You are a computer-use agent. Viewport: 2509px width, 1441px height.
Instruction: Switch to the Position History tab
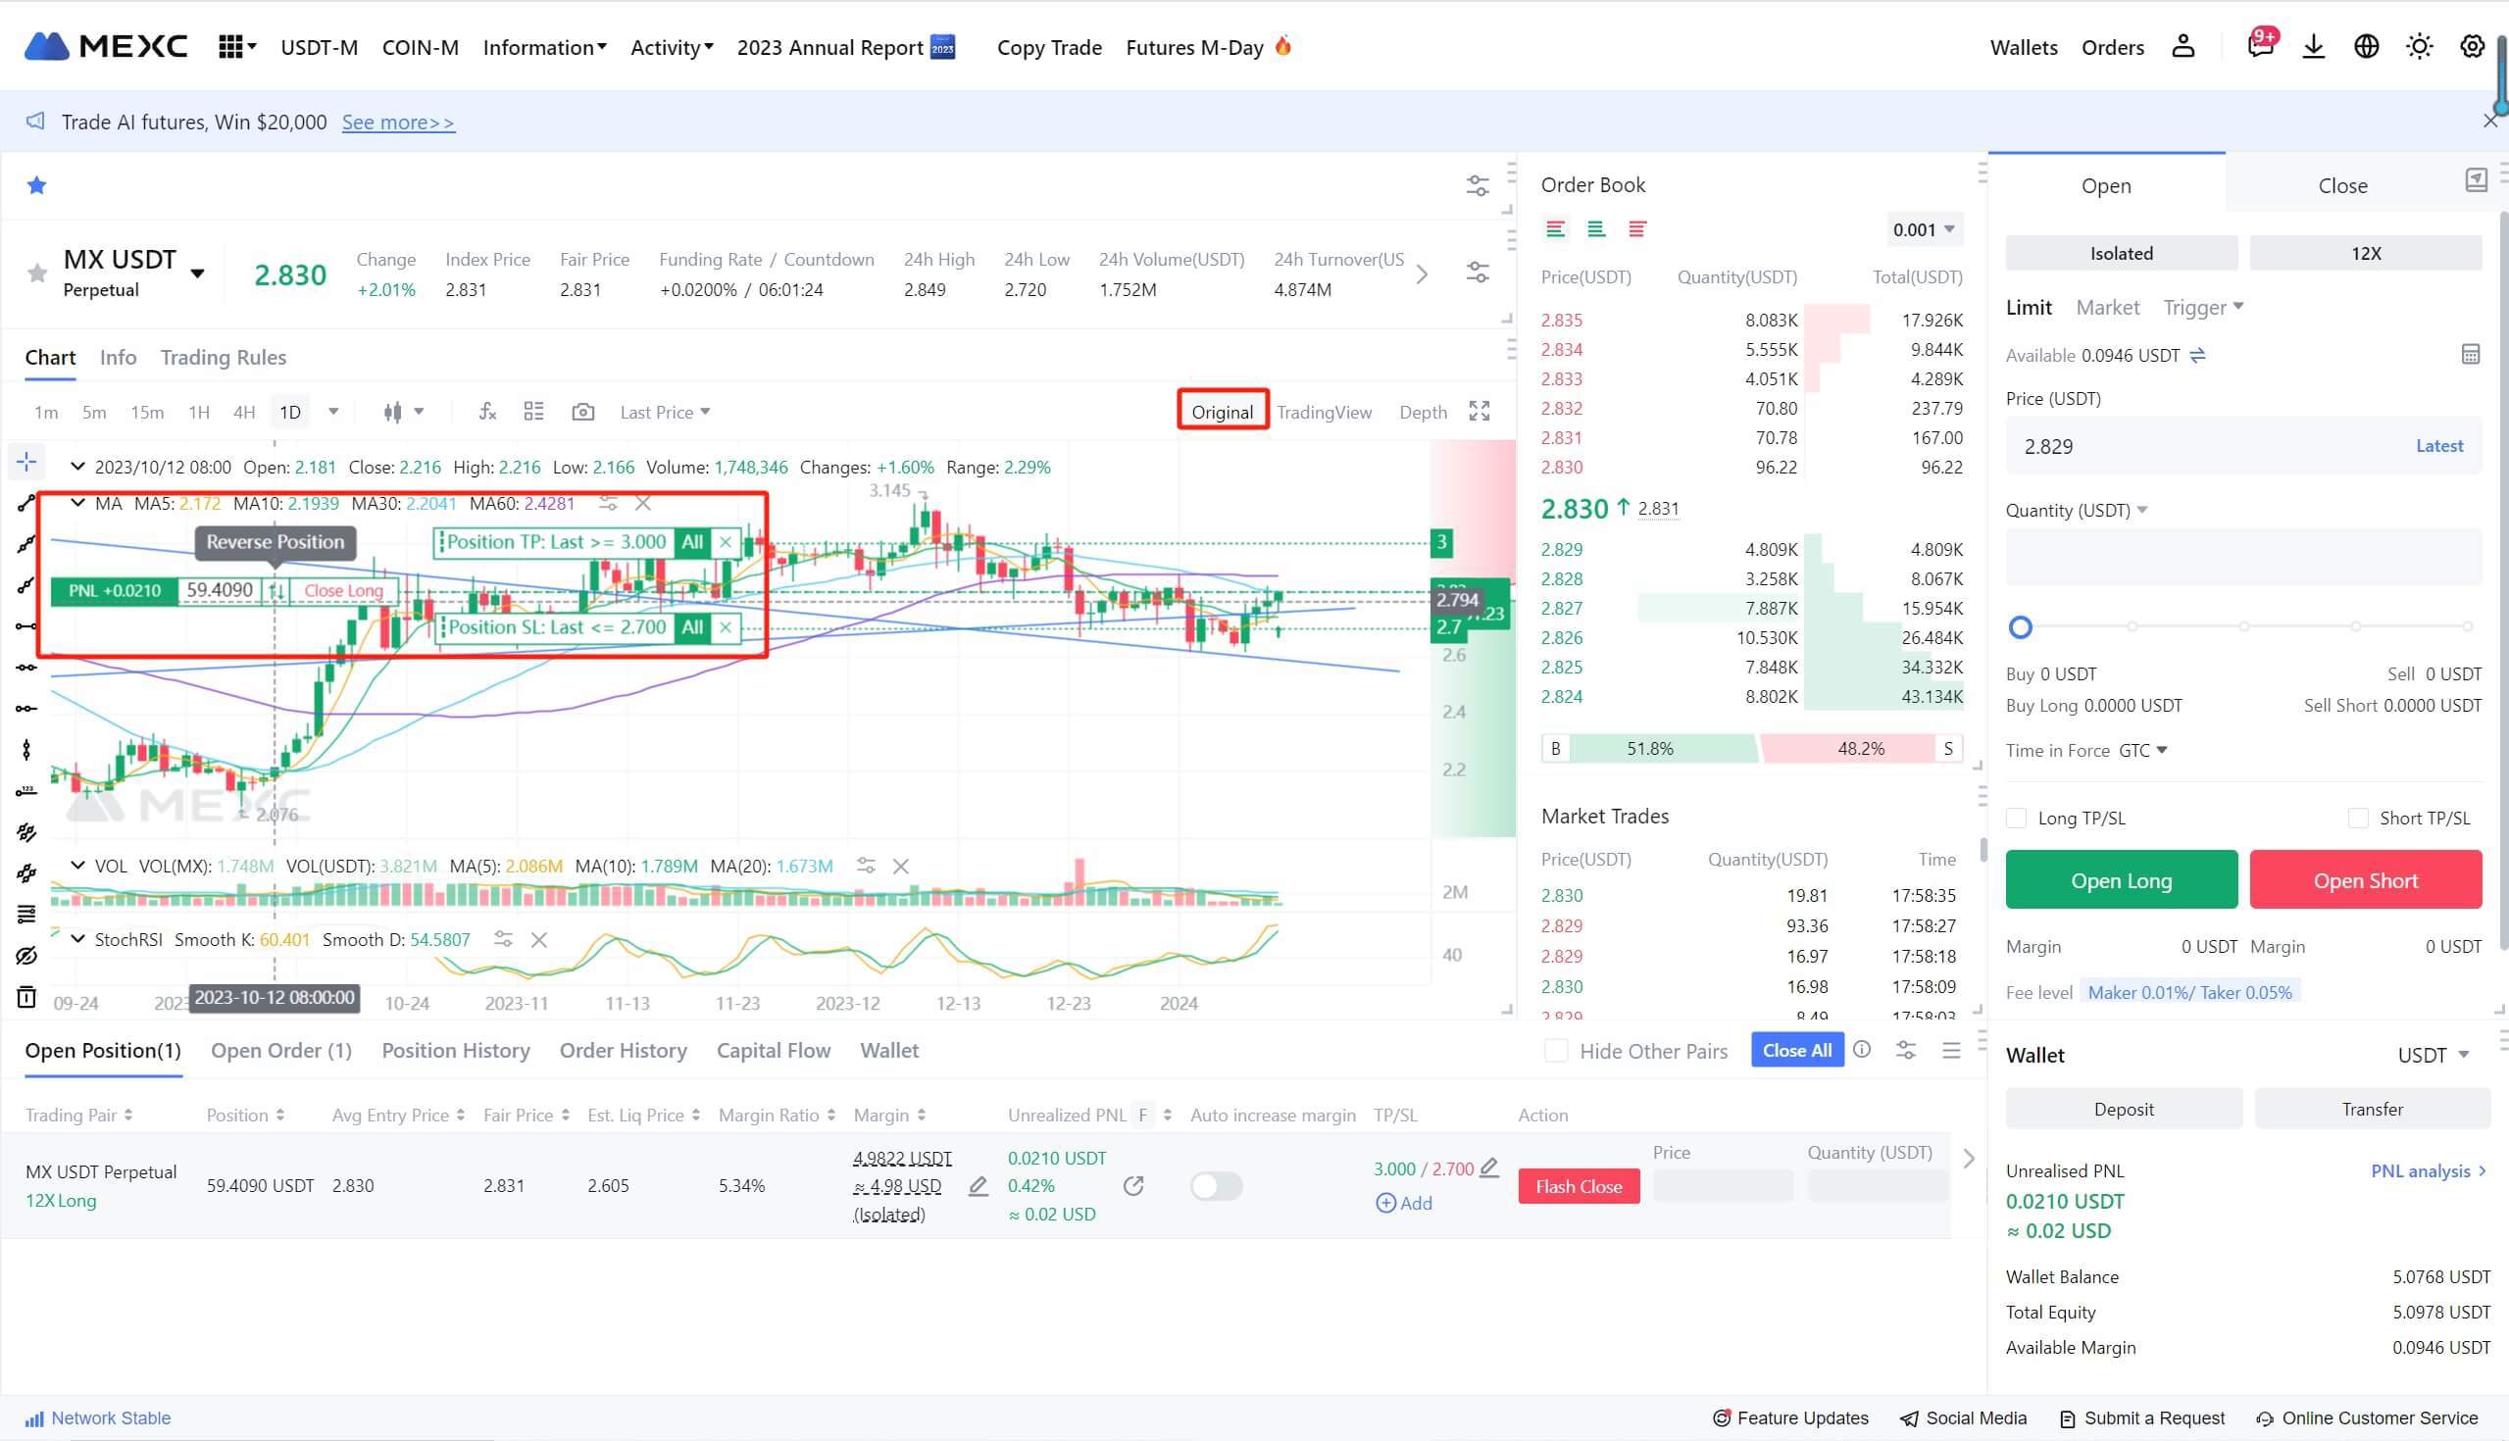[455, 1050]
